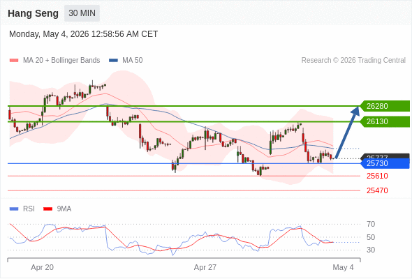412x279 pixels.
Task: Click the blue upward forecast arrow
Action: tap(347, 133)
